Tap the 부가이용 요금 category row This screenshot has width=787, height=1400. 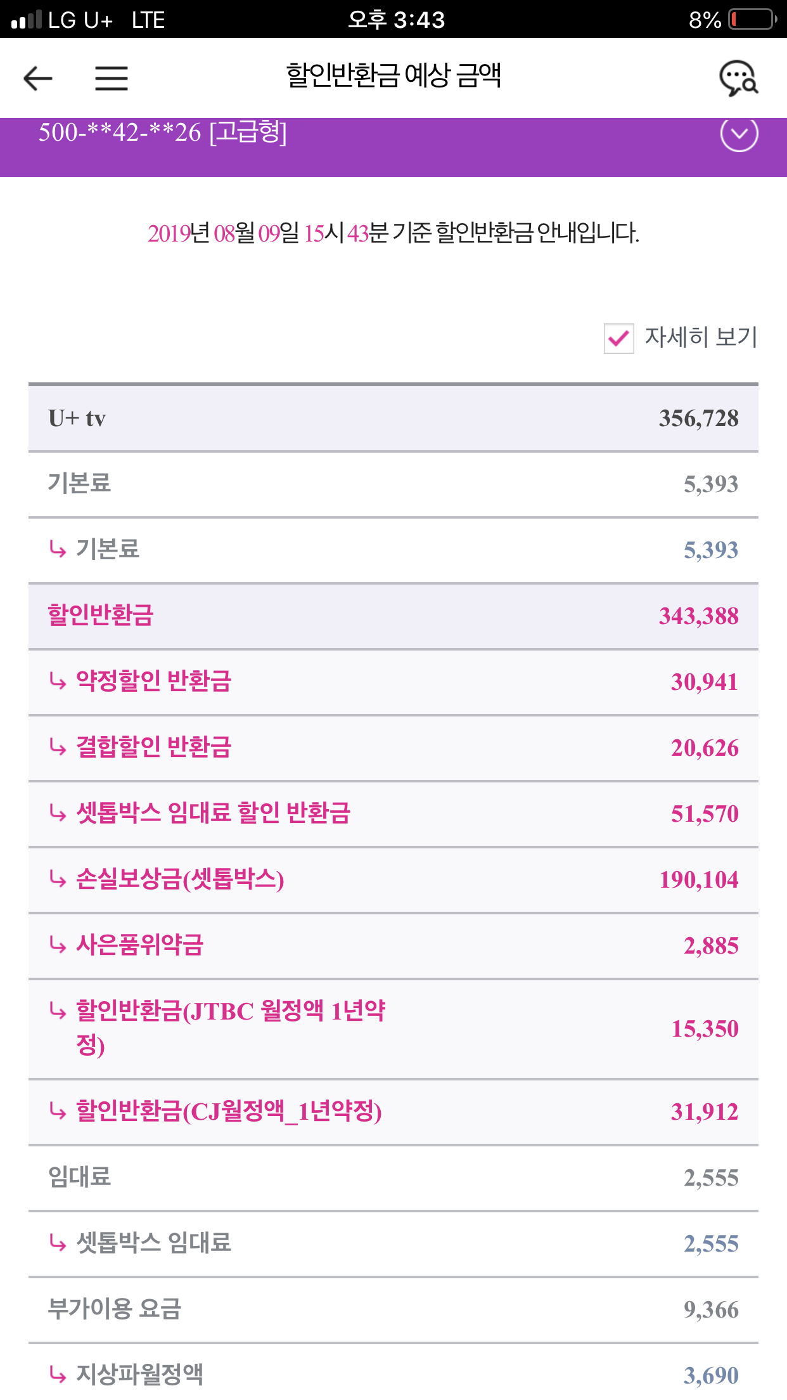click(393, 1309)
